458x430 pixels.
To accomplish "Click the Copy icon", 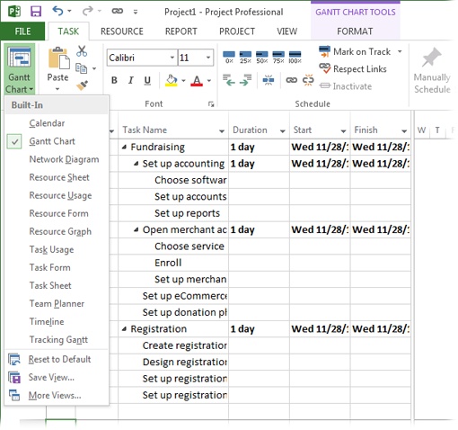I will [82, 68].
